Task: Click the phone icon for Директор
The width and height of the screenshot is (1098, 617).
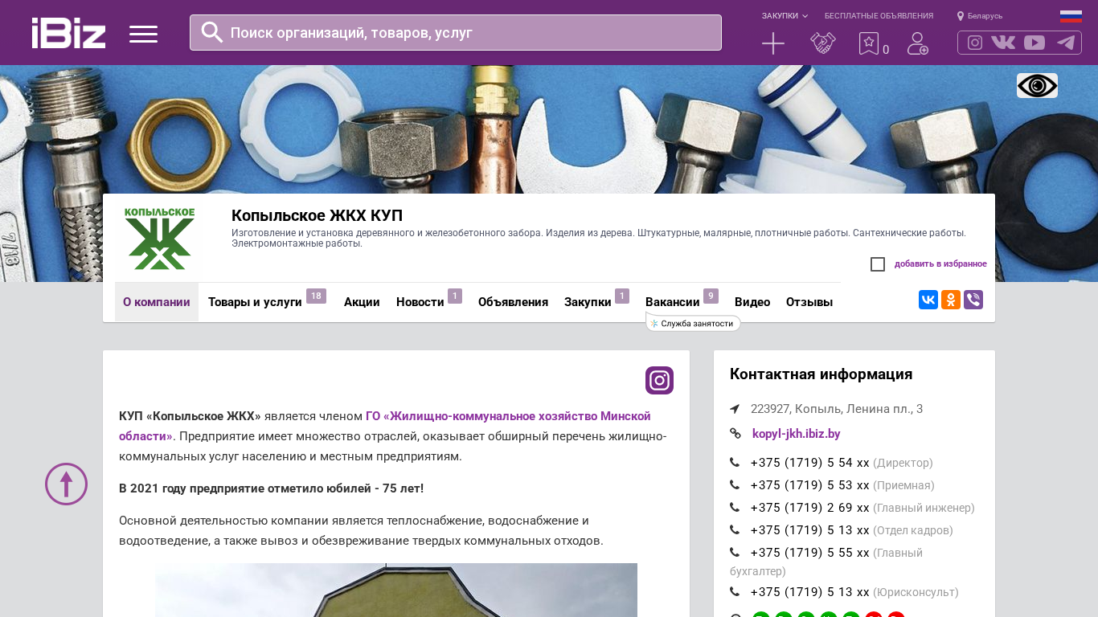Action: pos(735,463)
